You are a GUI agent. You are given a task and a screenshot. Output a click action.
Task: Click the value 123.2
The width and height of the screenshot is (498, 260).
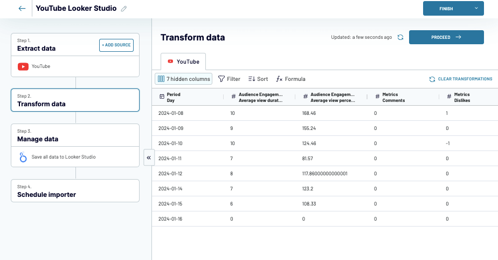308,189
